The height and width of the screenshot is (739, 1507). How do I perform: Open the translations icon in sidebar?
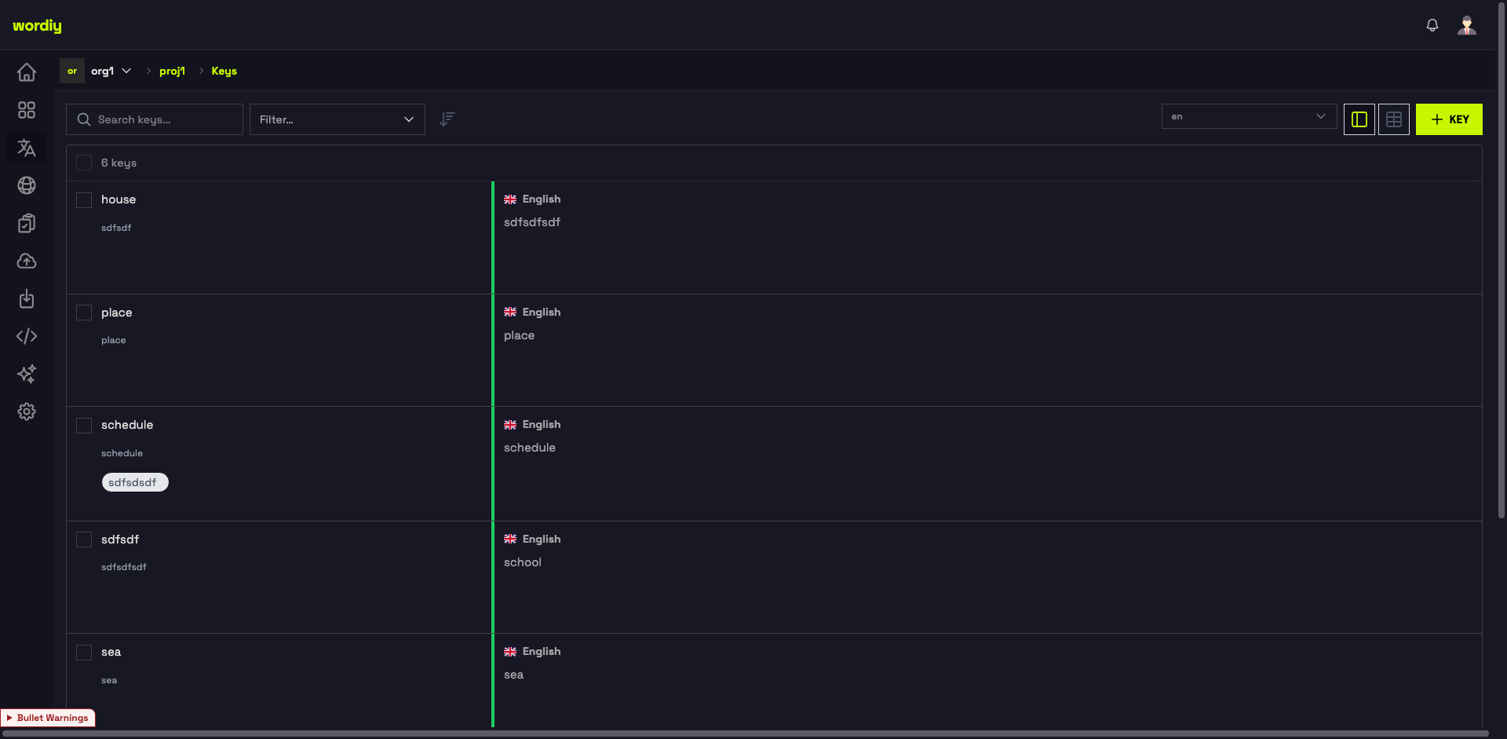click(x=27, y=148)
